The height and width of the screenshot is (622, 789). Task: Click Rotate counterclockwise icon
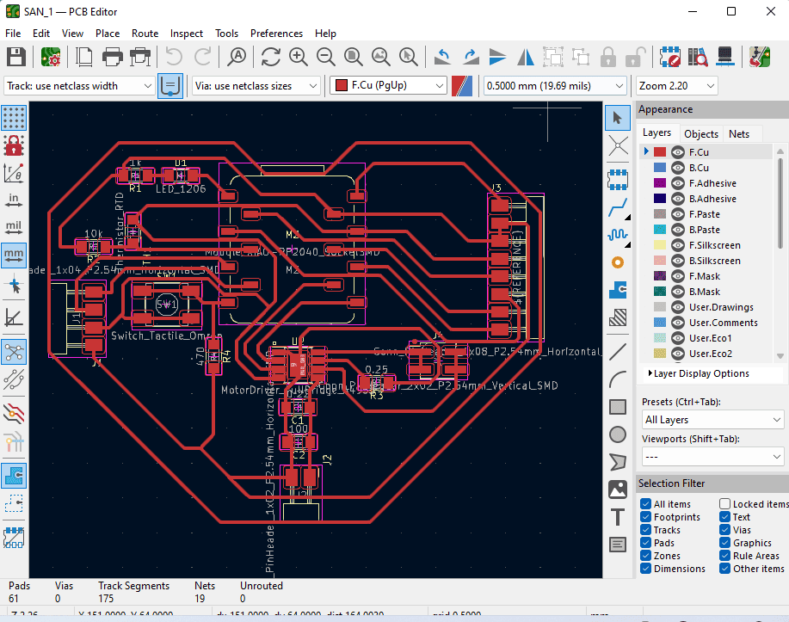click(442, 57)
